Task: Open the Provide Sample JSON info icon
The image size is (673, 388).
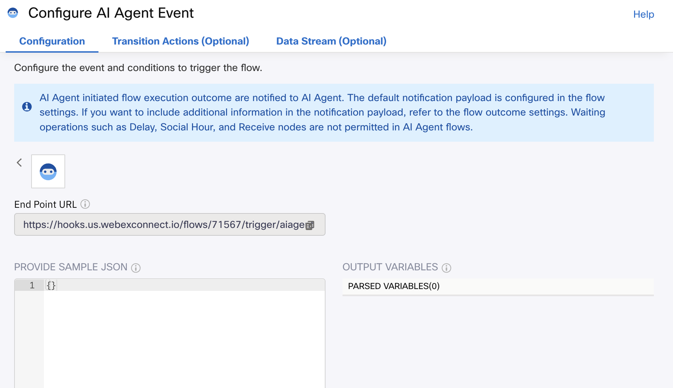Action: (x=136, y=268)
